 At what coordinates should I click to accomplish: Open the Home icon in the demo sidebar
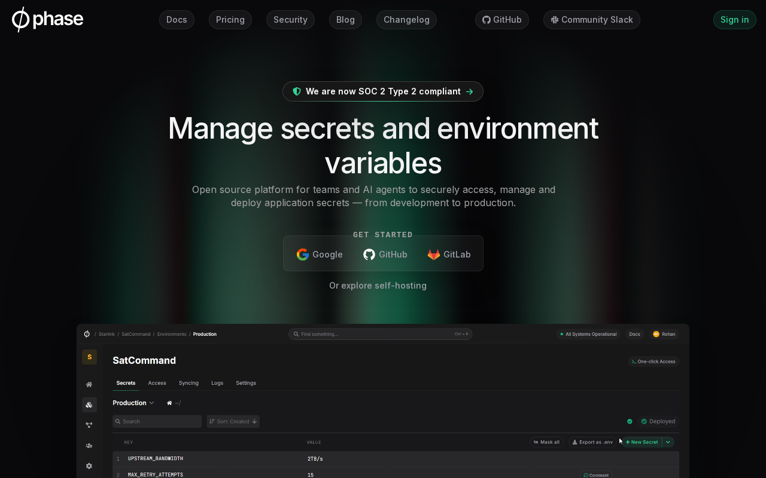coord(89,385)
